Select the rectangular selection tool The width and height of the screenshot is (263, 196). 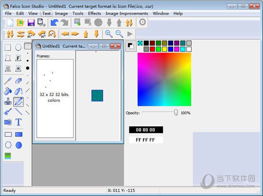pos(8,47)
